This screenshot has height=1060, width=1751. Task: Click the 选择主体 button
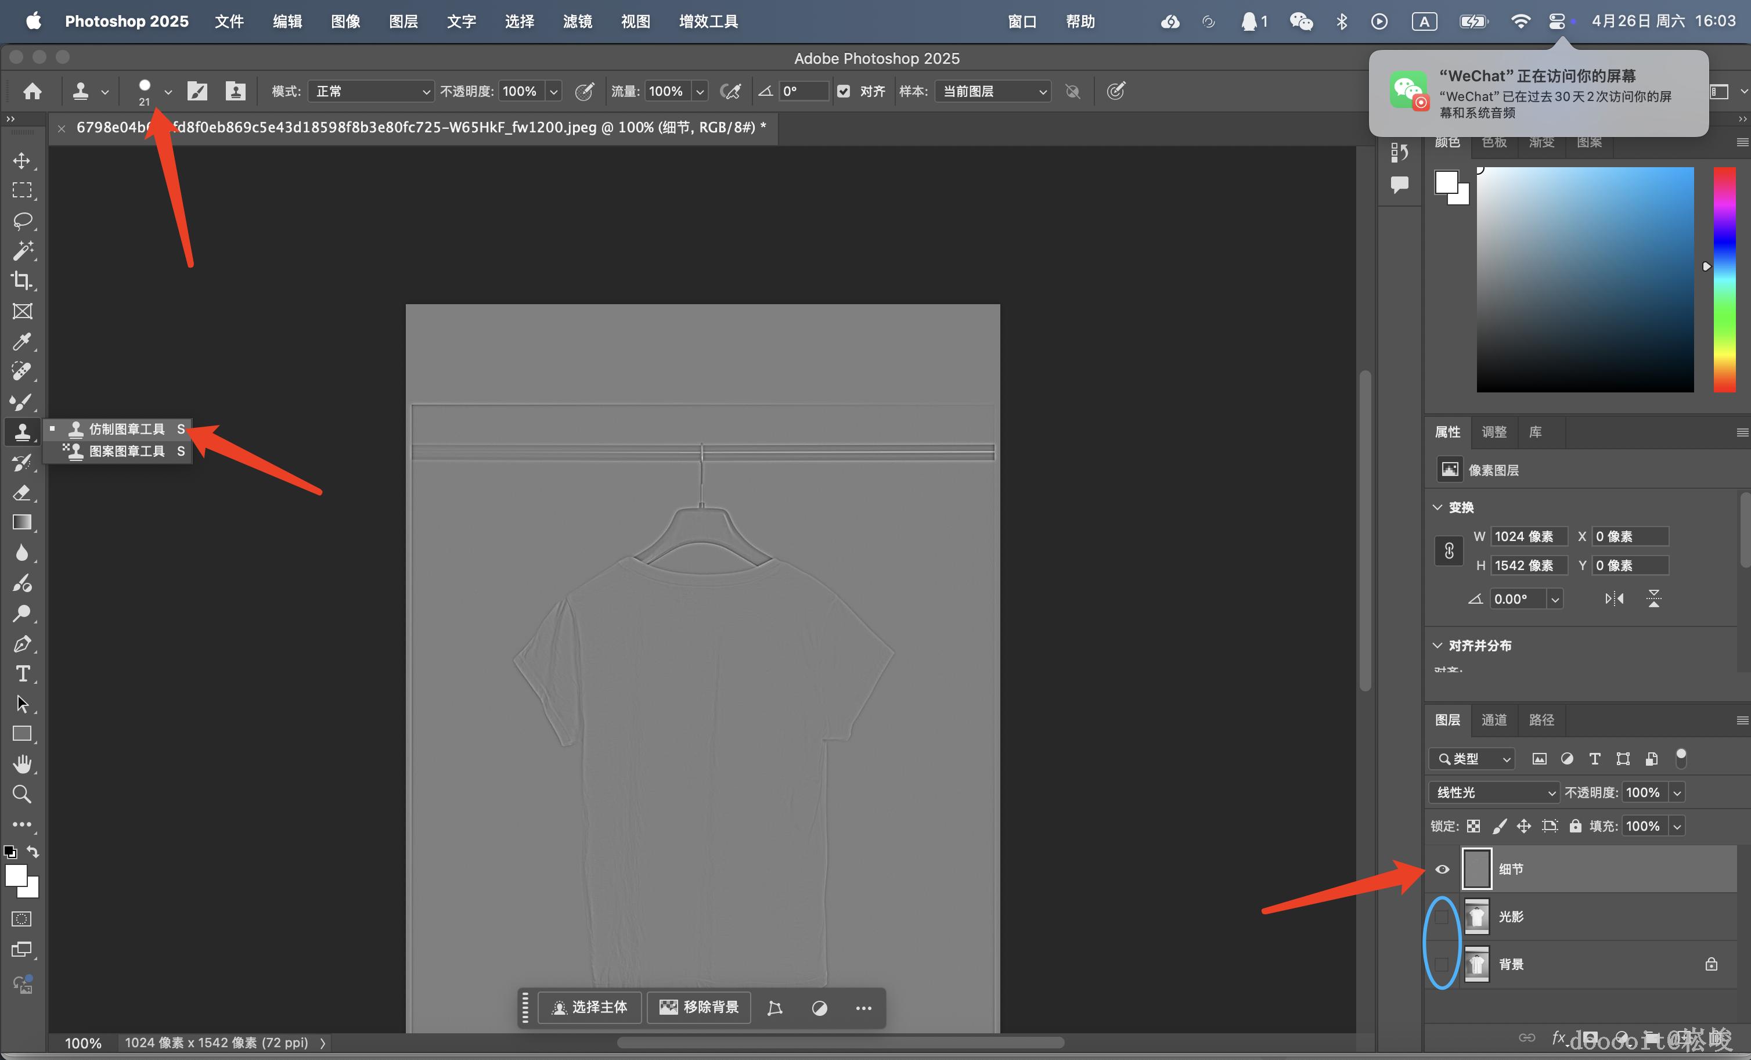590,1007
